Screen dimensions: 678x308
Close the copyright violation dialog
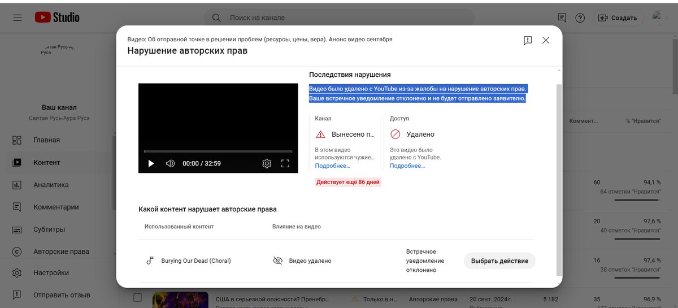(x=546, y=41)
